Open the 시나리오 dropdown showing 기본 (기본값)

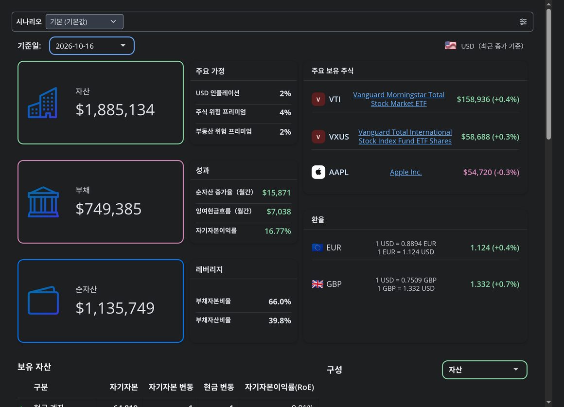(85, 21)
